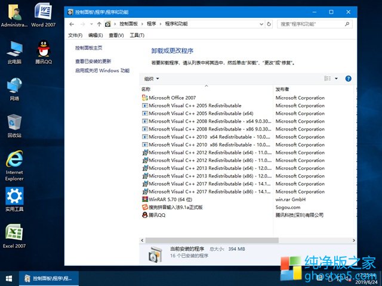Click the 腾讯科技(深圳)有限公司 publisher cell
The height and width of the screenshot is (286, 382).
(300, 215)
